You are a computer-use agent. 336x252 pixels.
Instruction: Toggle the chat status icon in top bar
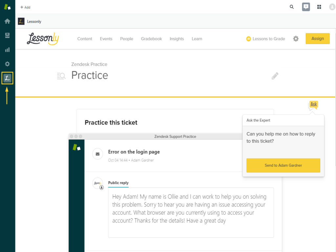point(306,7)
